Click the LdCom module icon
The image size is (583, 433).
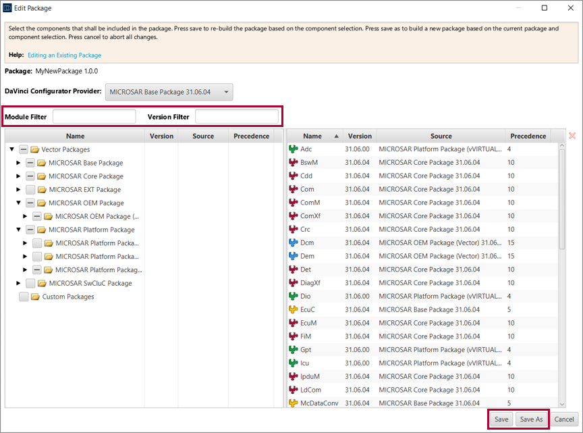294,390
